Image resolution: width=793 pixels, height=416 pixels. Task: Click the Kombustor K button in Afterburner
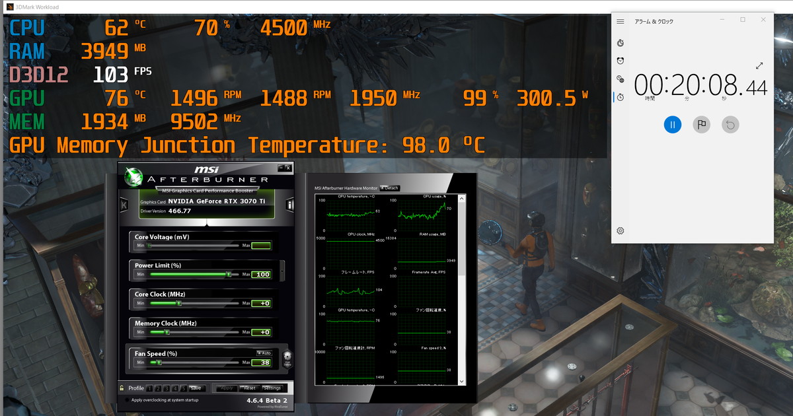tap(124, 205)
